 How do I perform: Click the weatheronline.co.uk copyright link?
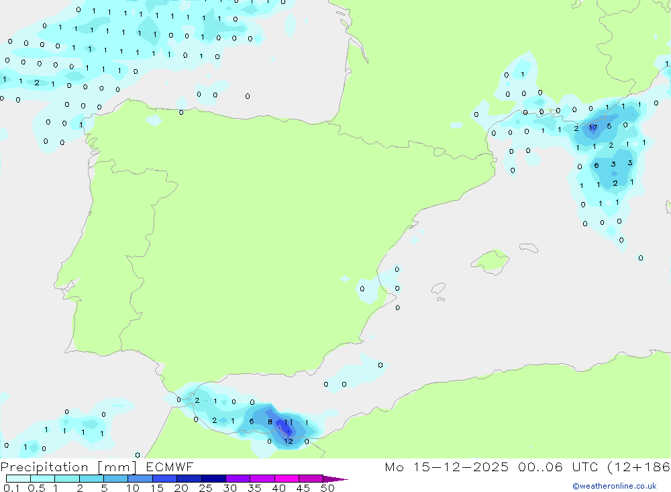tap(614, 486)
